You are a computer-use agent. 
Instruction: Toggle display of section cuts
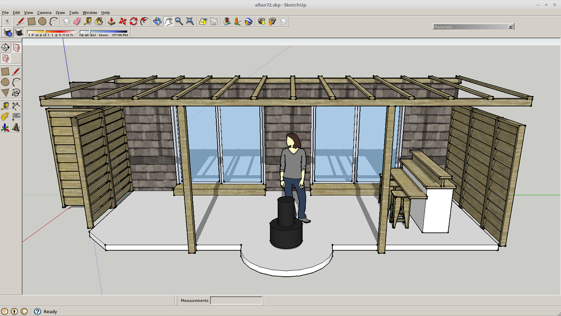click(x=5, y=58)
